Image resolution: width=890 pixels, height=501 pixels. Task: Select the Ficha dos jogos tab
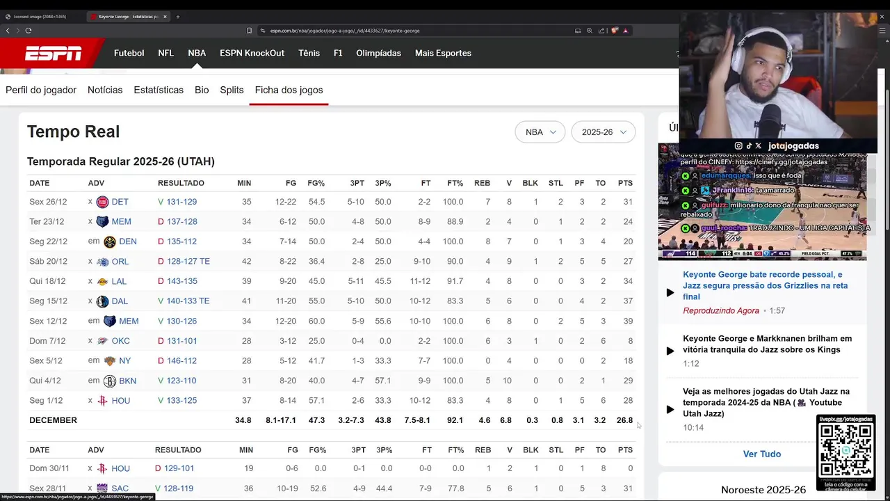289,90
